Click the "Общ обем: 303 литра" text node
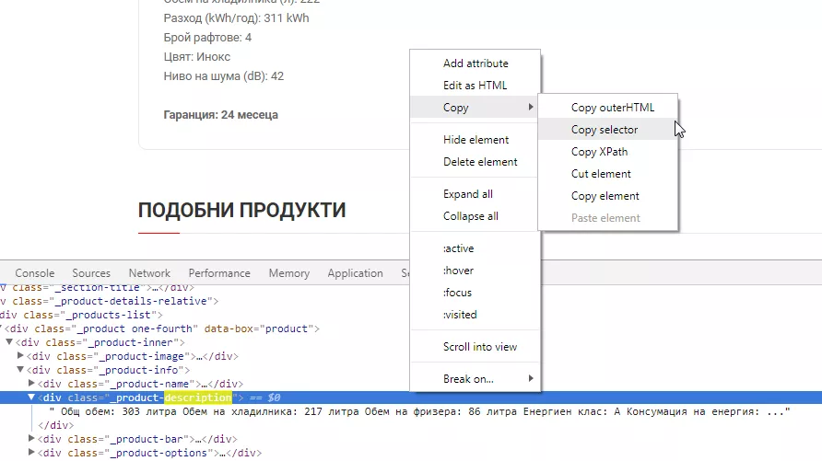Screen dimensions: 822x461 click(419, 411)
